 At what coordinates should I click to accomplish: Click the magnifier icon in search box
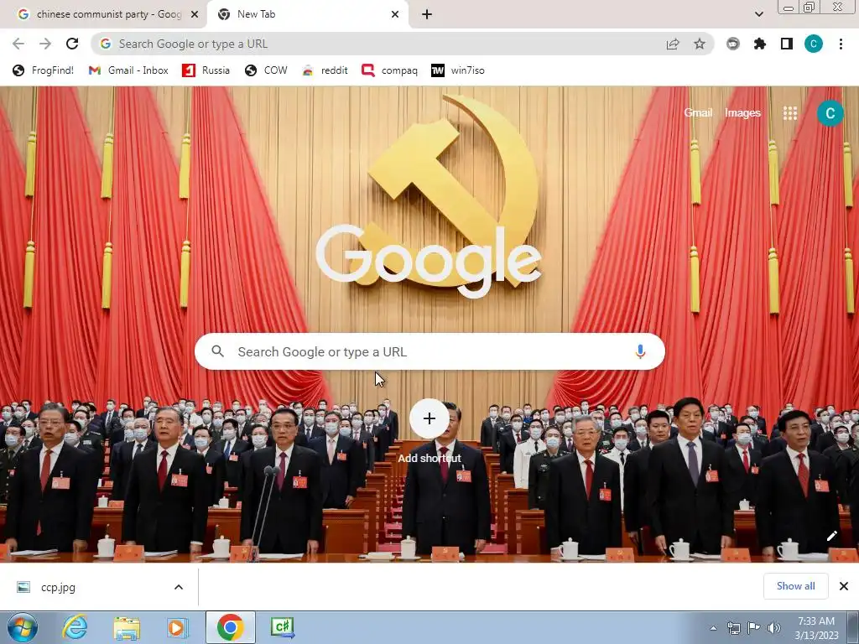[217, 351]
